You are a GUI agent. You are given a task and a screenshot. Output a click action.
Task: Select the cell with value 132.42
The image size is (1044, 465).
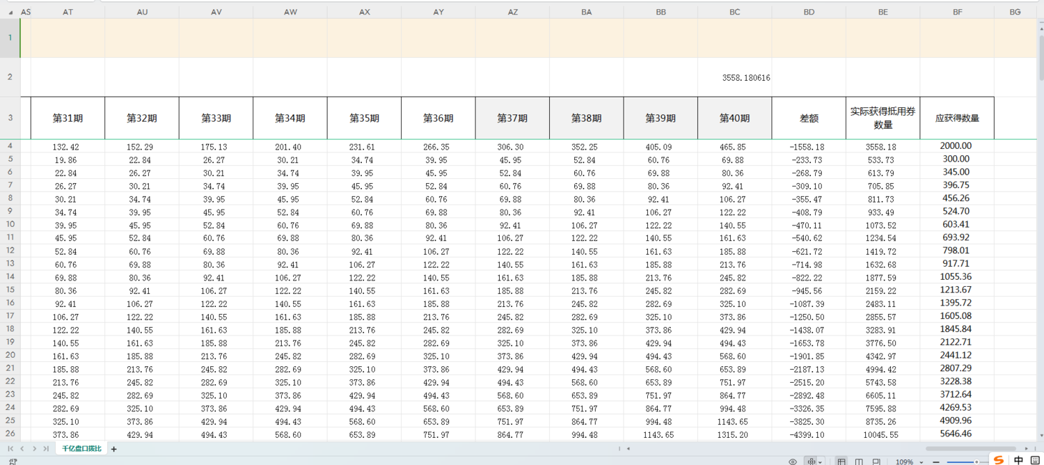[68, 147]
